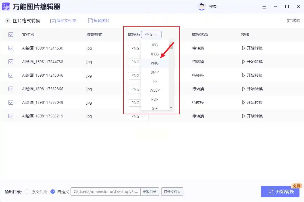Click the user avatar icon
This screenshot has width=304, height=202.
[x=202, y=7]
